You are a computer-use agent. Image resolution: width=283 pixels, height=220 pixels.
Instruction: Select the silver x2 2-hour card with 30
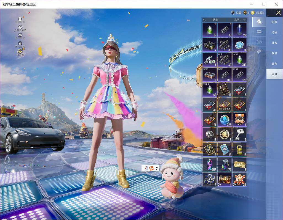point(210,105)
